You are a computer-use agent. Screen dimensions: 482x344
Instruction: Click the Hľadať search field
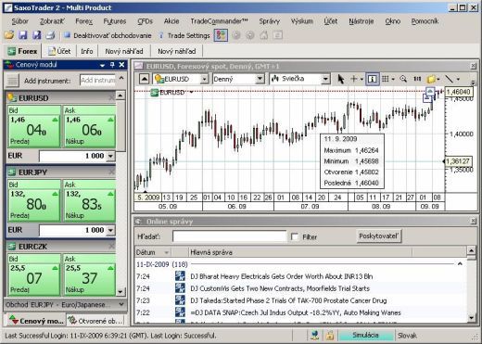[x=229, y=236]
